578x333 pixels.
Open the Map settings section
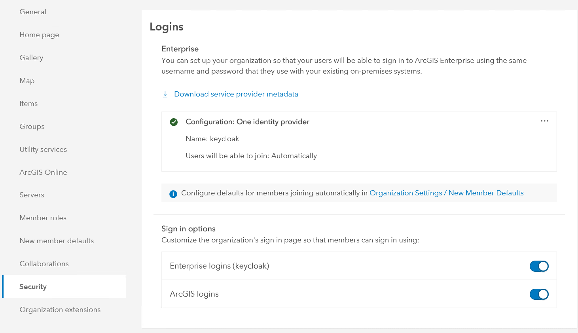tap(27, 80)
